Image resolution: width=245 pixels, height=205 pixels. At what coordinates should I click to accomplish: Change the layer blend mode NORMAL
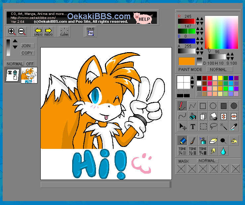pos(15,64)
